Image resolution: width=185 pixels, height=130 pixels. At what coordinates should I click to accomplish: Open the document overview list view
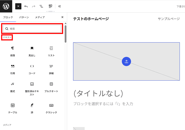(41, 6)
